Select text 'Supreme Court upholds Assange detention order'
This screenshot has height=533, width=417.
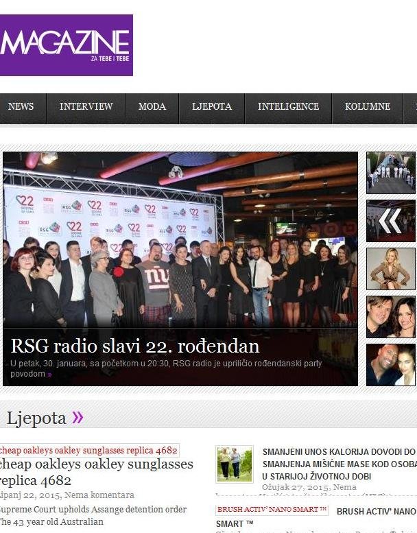[93, 510]
